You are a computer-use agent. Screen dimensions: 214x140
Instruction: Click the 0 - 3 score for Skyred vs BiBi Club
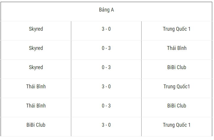(106, 67)
